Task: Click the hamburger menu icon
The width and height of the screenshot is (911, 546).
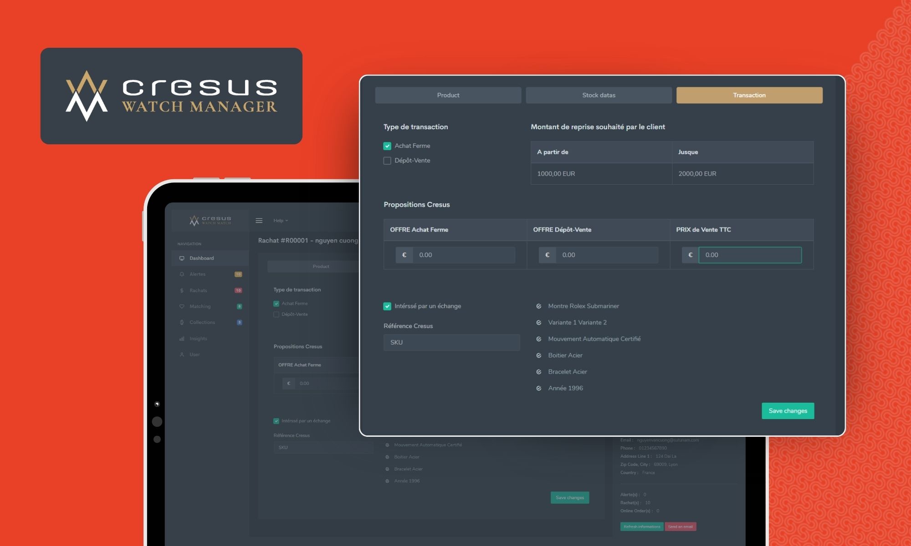Action: [x=259, y=220]
